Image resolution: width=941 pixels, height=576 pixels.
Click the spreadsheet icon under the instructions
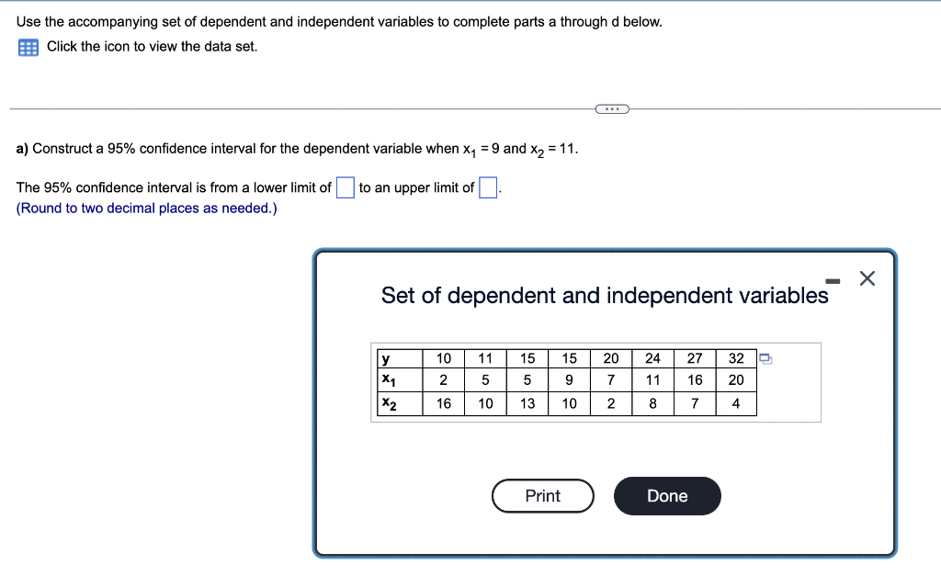(28, 46)
